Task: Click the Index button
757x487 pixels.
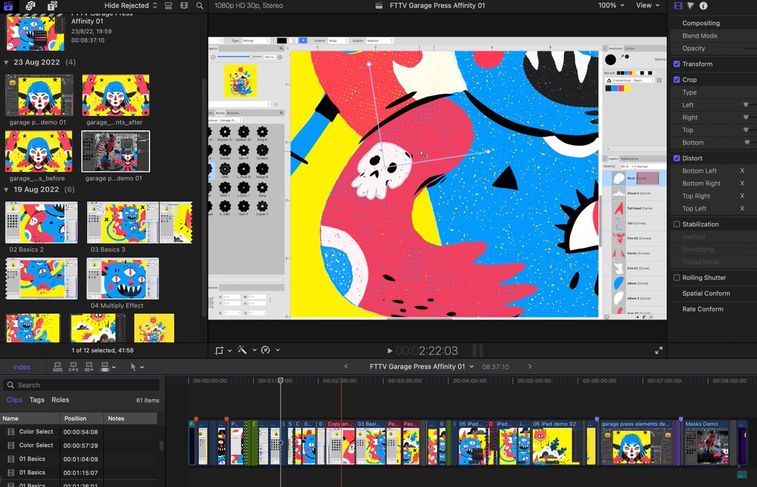Action: (21, 367)
